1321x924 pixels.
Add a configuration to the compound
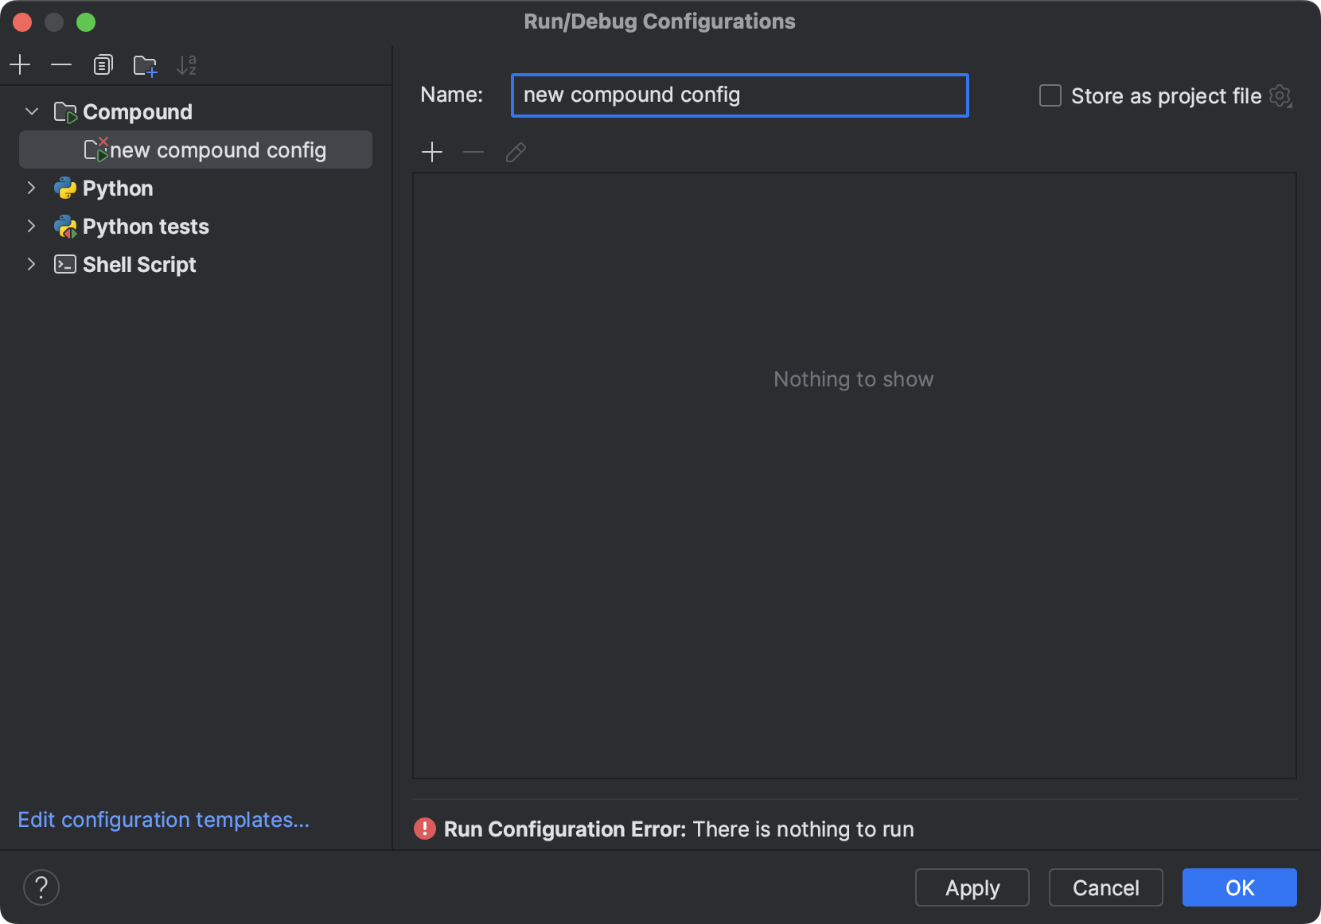coord(432,152)
